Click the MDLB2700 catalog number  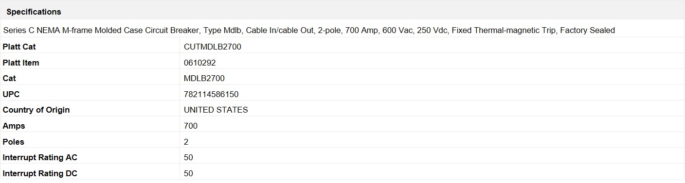tap(204, 78)
